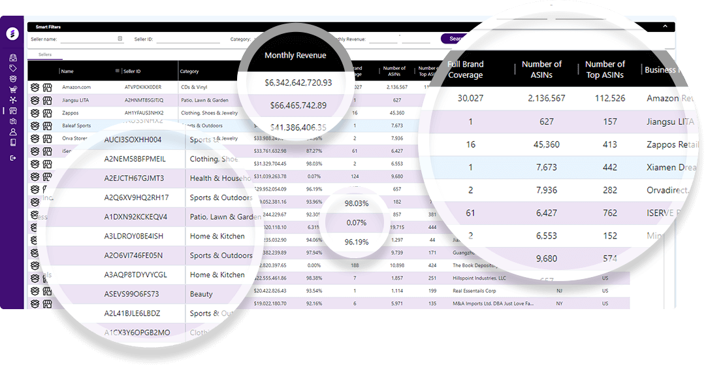Focus the Monthly Revenue minimum field
The height and width of the screenshot is (366, 706).
pos(383,40)
